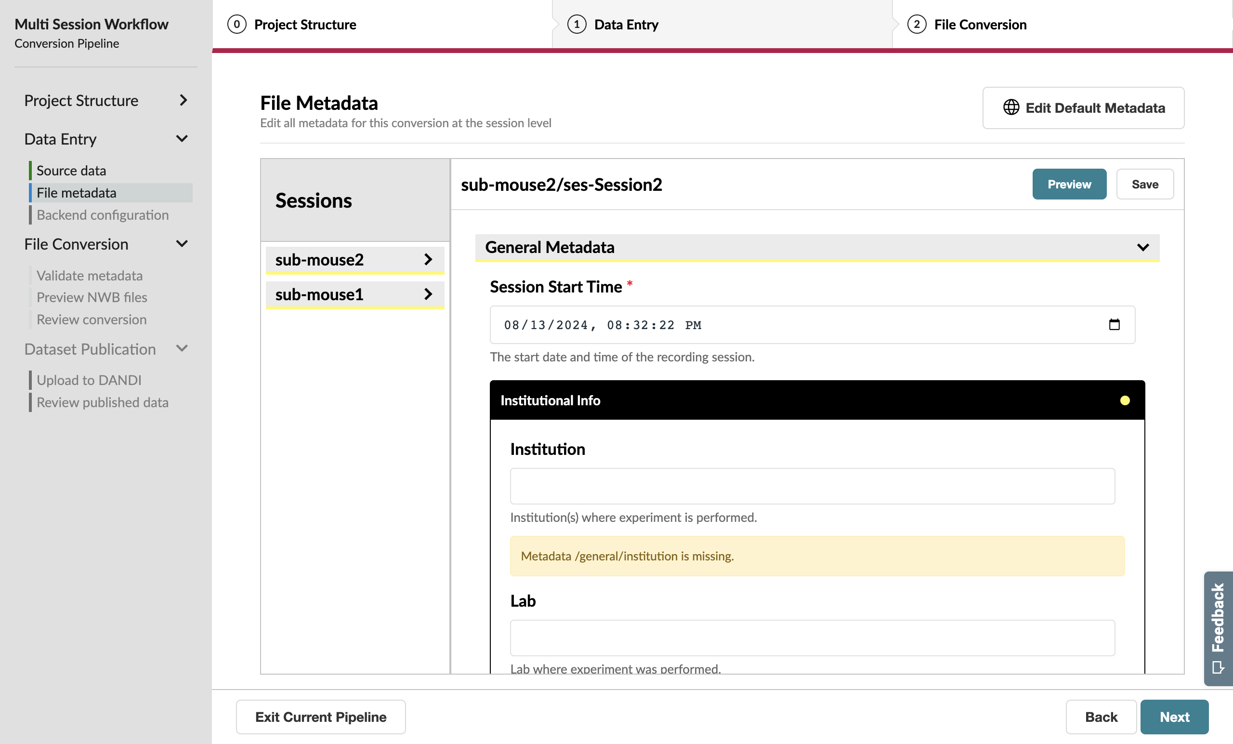Image resolution: width=1233 pixels, height=744 pixels.
Task: Click the Lab text field
Action: pos(812,638)
